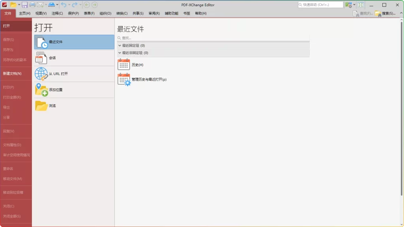
Task: Collapse the 最近固定项 (0) section
Action: pos(120,45)
